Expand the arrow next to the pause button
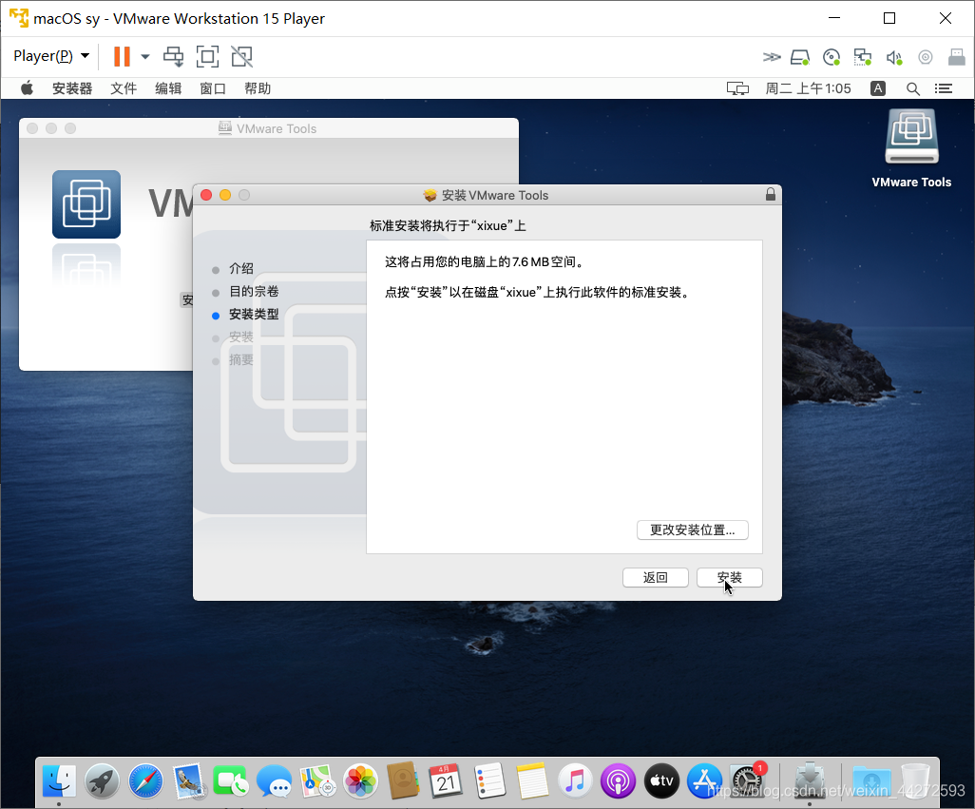Screen dimensions: 975x809 pos(145,56)
